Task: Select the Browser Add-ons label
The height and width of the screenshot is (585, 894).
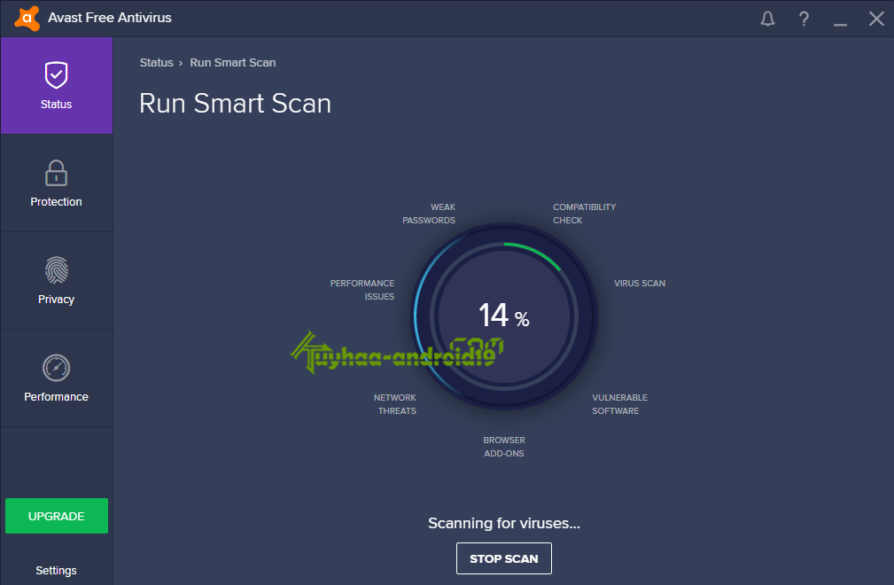Action: [504, 447]
